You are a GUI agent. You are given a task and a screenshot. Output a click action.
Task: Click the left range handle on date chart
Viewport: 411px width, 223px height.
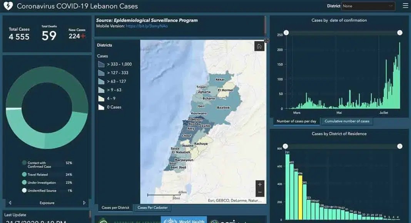[286, 33]
